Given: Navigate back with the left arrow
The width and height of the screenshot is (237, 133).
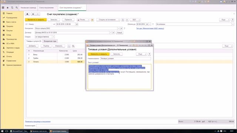Looking at the screenshot, I should [x=33, y=14].
